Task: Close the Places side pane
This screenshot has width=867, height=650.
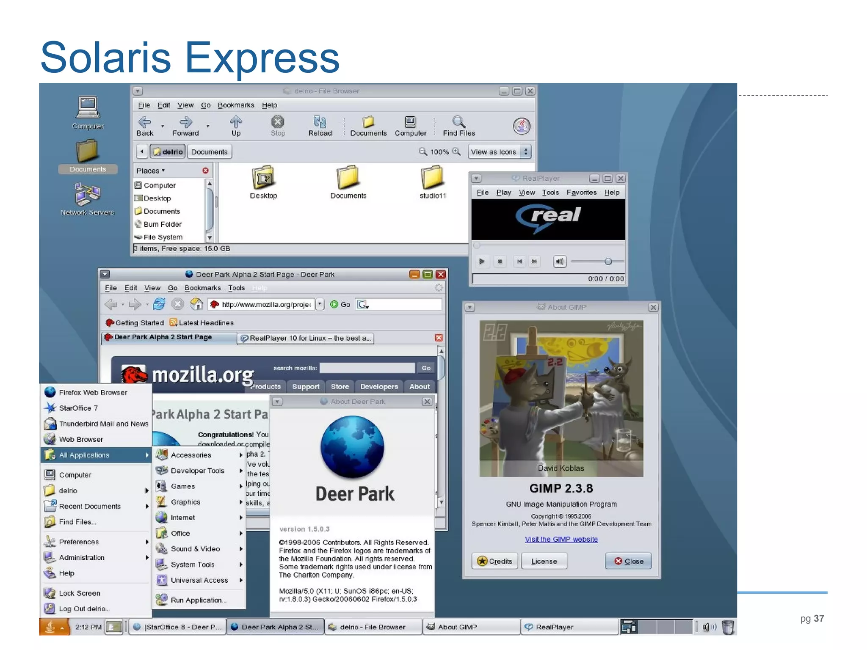Action: click(205, 171)
